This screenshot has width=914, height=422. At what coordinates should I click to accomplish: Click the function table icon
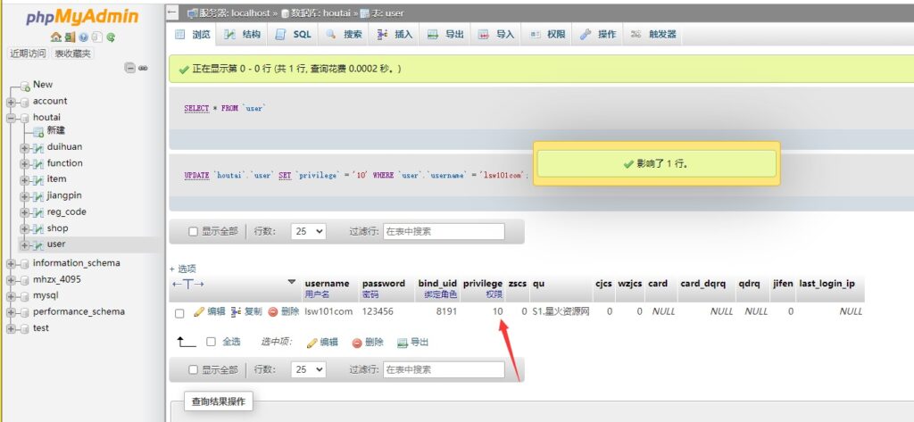click(x=37, y=164)
